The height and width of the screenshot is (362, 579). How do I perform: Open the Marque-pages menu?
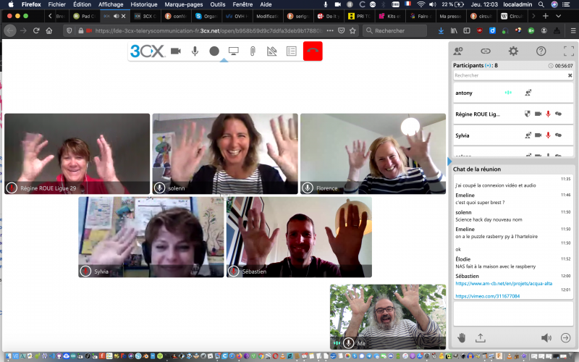pyautogui.click(x=184, y=4)
